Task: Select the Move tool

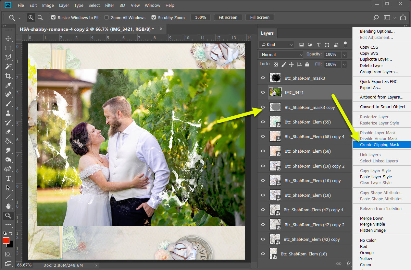Action: pos(8,39)
